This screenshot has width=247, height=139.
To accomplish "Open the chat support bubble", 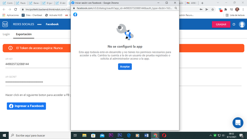I will pyautogui.click(x=238, y=123).
